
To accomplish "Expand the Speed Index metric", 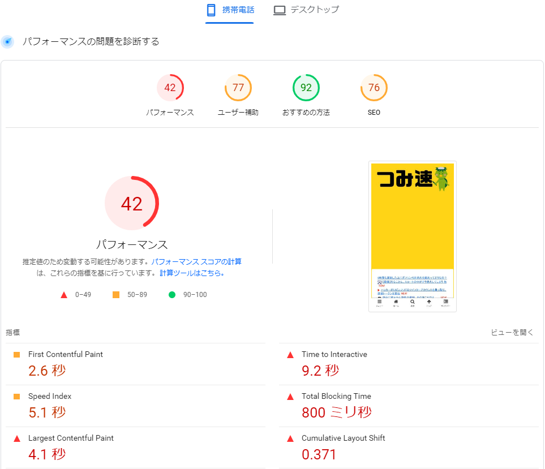I will tap(136, 406).
